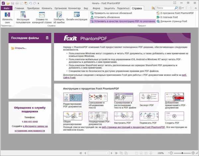Viewport: 199px width, 156px height.
Task: Switch to the Вид tab
Action: [x=86, y=8]
